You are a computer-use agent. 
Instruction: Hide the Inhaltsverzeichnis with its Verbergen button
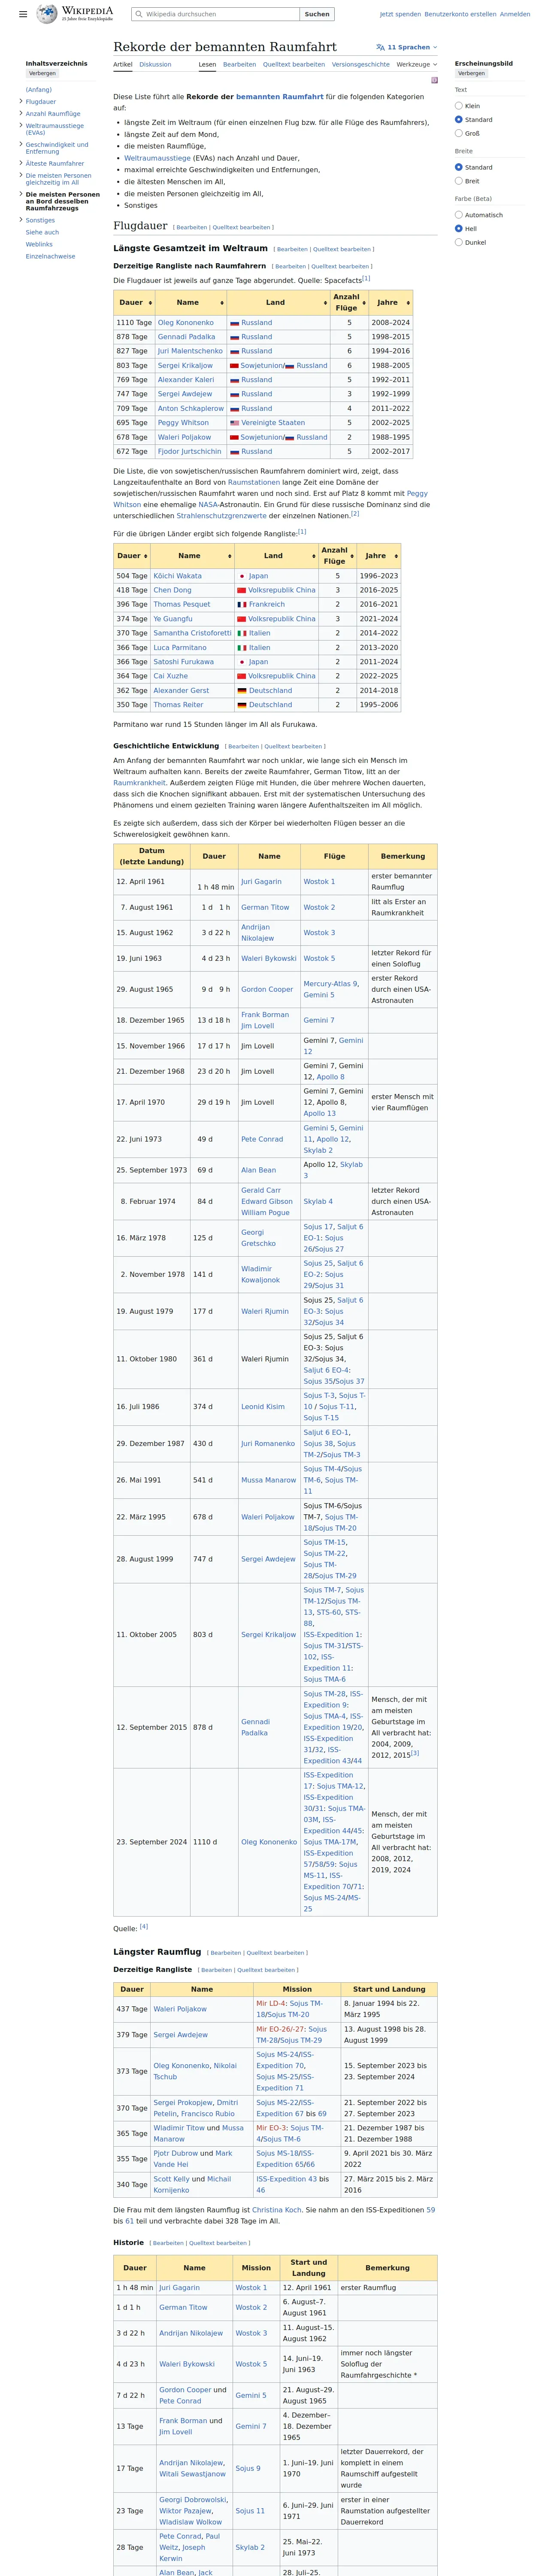[x=42, y=74]
